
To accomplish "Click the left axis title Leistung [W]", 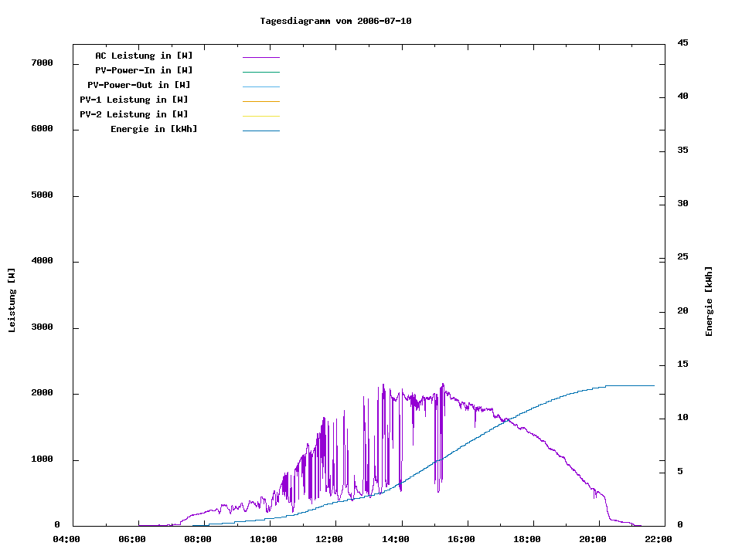I will 12,300.
